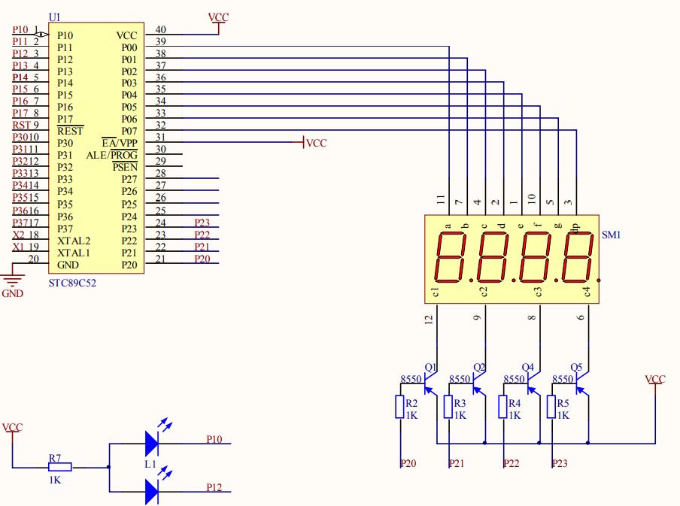Click the 1K value under R7
This screenshot has width=680, height=506.
(x=55, y=480)
